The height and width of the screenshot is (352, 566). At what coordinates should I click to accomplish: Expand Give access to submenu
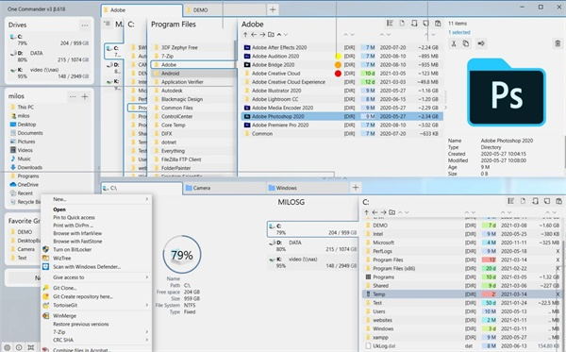[x=147, y=277]
